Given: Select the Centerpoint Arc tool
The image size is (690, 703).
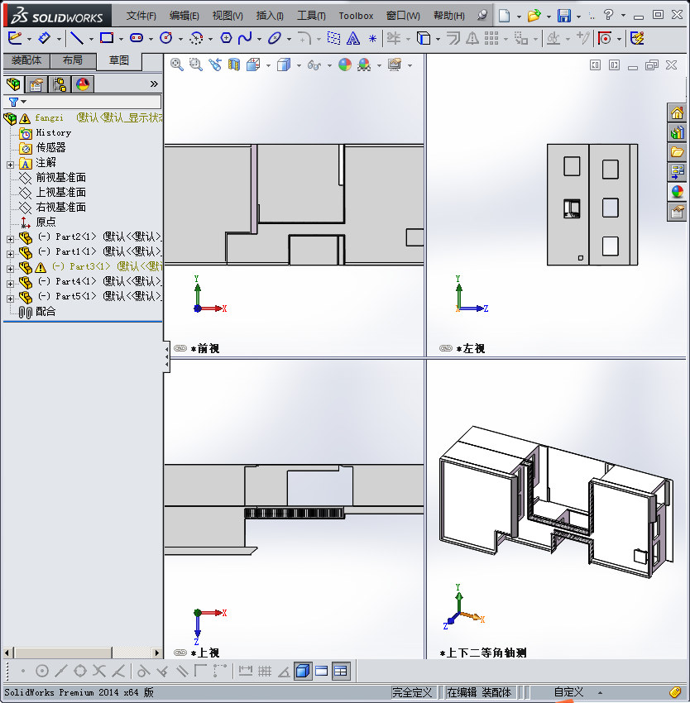Looking at the screenshot, I should (196, 38).
